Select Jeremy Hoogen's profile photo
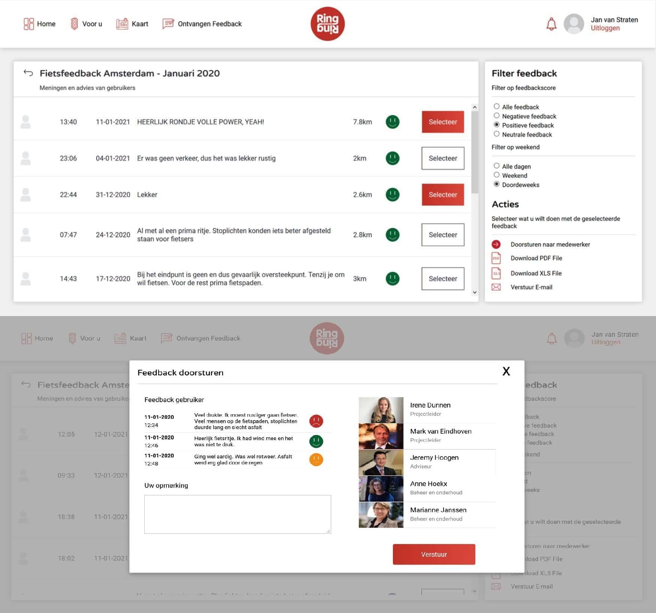Viewport: 656px width, 613px height. 381,463
